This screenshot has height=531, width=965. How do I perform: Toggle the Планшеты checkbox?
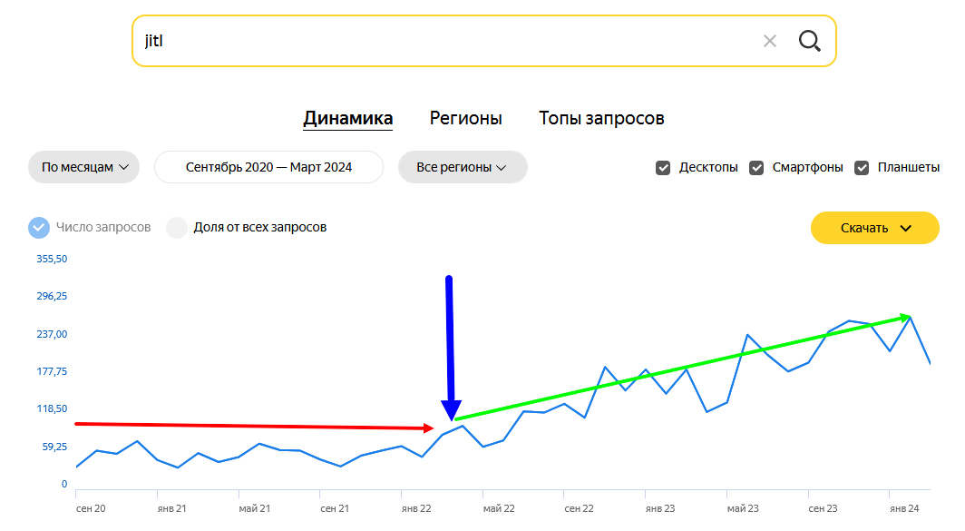[862, 168]
